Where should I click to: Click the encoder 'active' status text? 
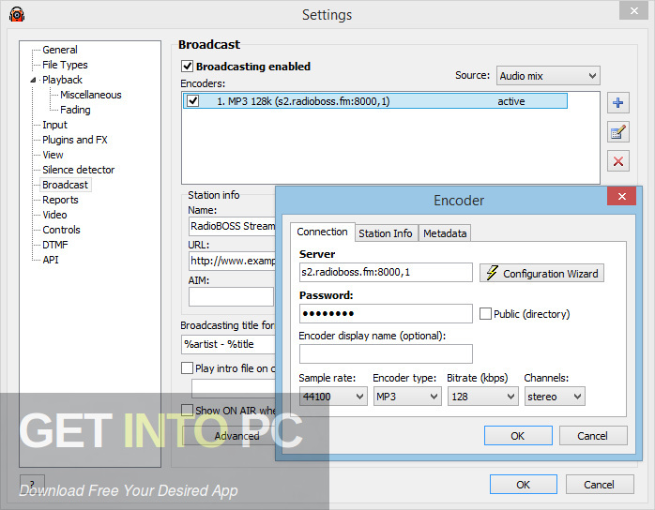point(510,101)
